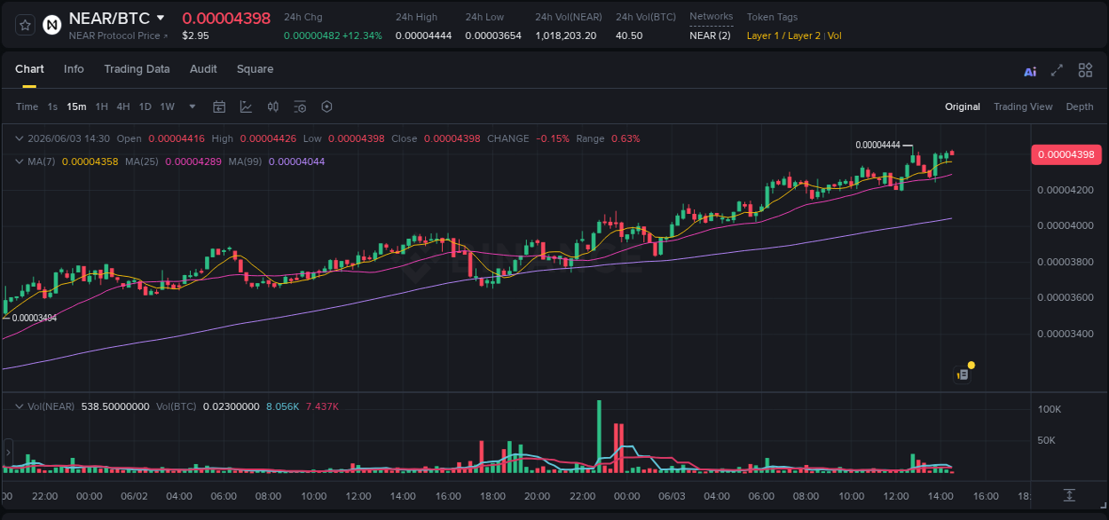1109x520 pixels.
Task: Click the 24h High value 0.00004444
Action: (423, 35)
